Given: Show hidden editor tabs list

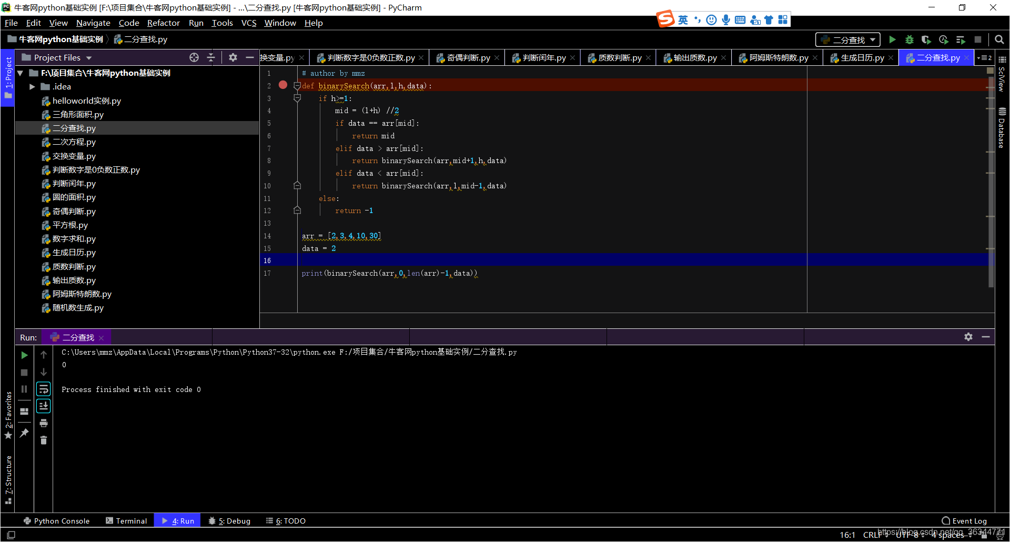Looking at the screenshot, I should click(984, 58).
